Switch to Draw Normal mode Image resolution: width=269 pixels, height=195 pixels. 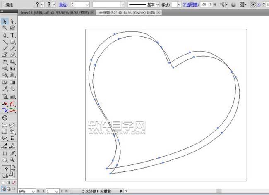4,188
